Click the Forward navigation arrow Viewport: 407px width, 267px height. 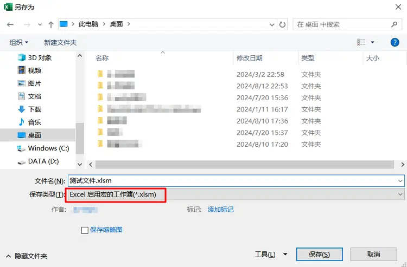click(27, 24)
